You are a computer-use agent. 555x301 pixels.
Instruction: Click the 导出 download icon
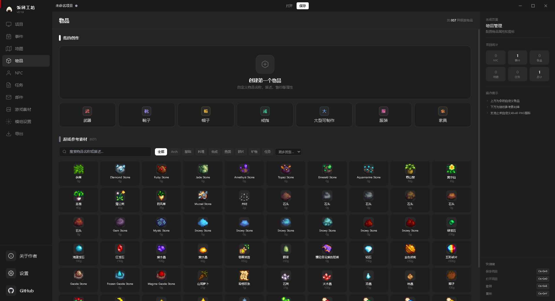[x=9, y=134]
